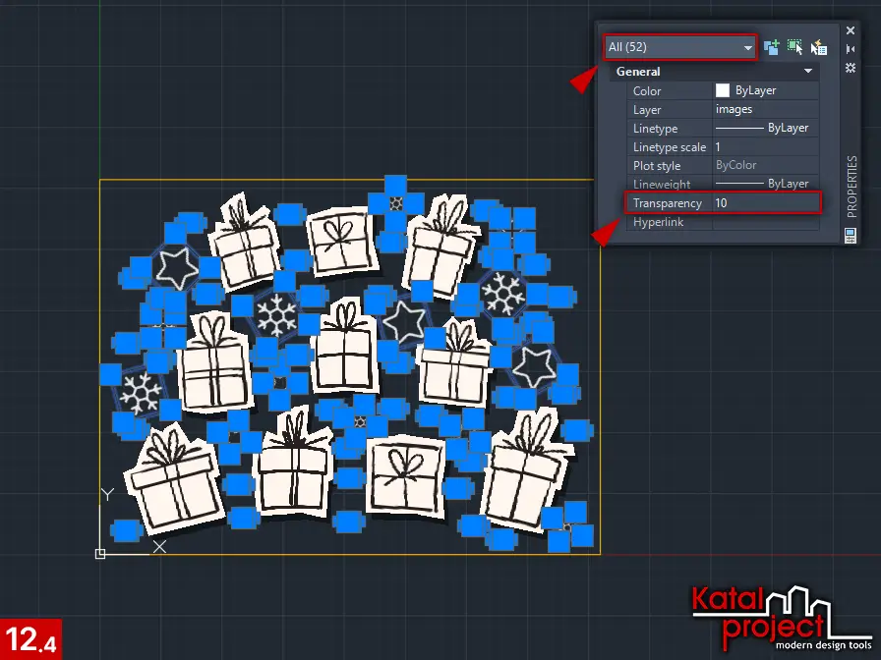The image size is (881, 660).
Task: Click the Select Objects icon
Action: tap(794, 47)
